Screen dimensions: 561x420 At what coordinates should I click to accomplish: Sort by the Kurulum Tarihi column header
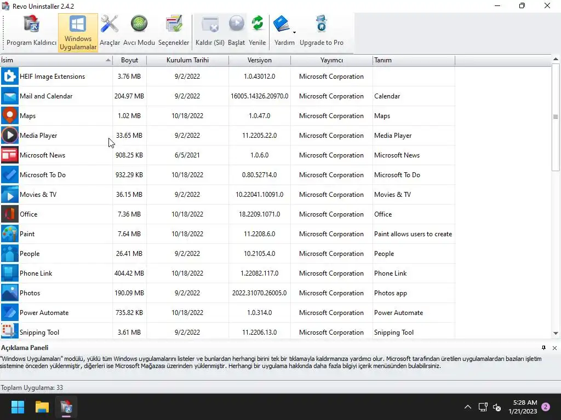pyautogui.click(x=187, y=60)
